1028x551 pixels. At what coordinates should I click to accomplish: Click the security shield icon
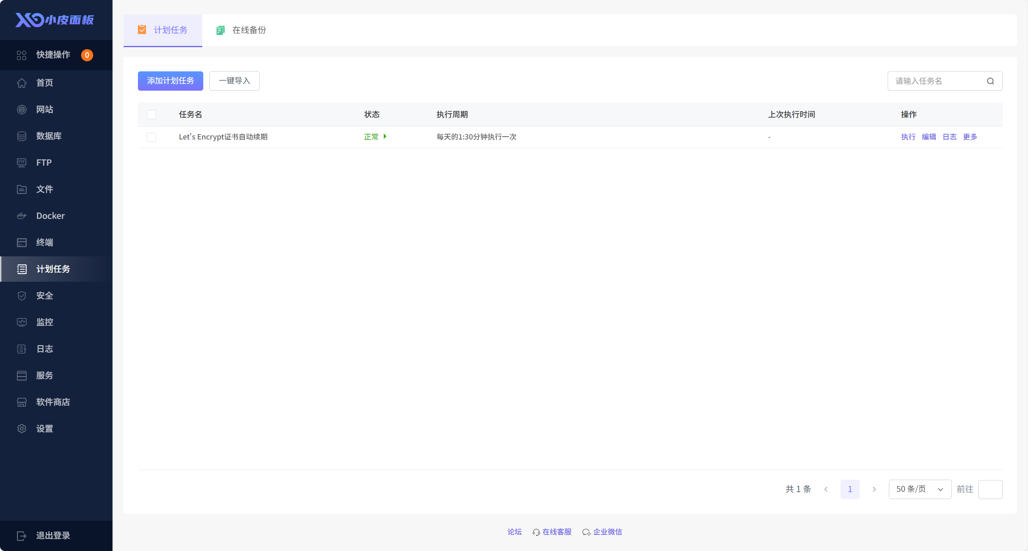coord(22,295)
